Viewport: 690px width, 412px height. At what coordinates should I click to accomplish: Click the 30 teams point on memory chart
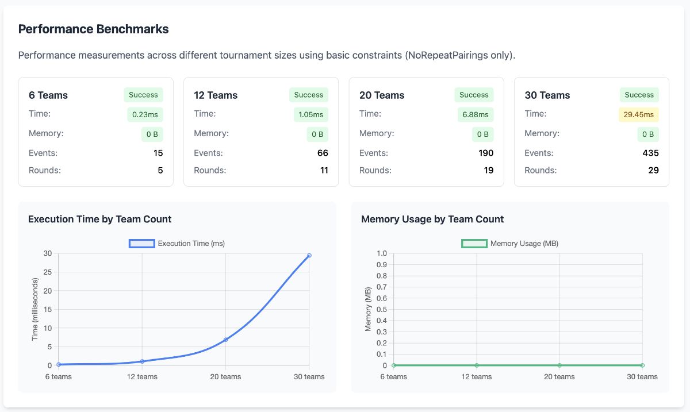(x=642, y=365)
